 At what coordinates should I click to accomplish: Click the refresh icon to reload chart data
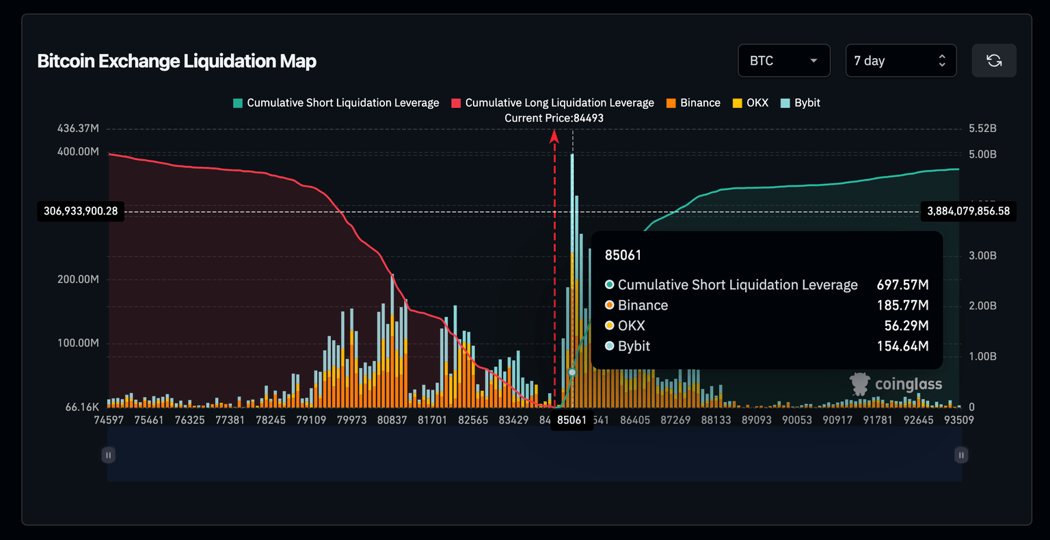[x=994, y=60]
